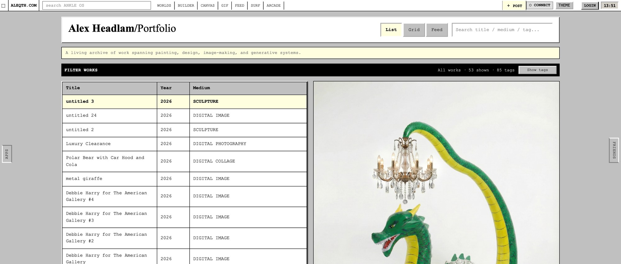This screenshot has width=621, height=264.
Task: Switch to the Grid view tab
Action: click(x=414, y=30)
